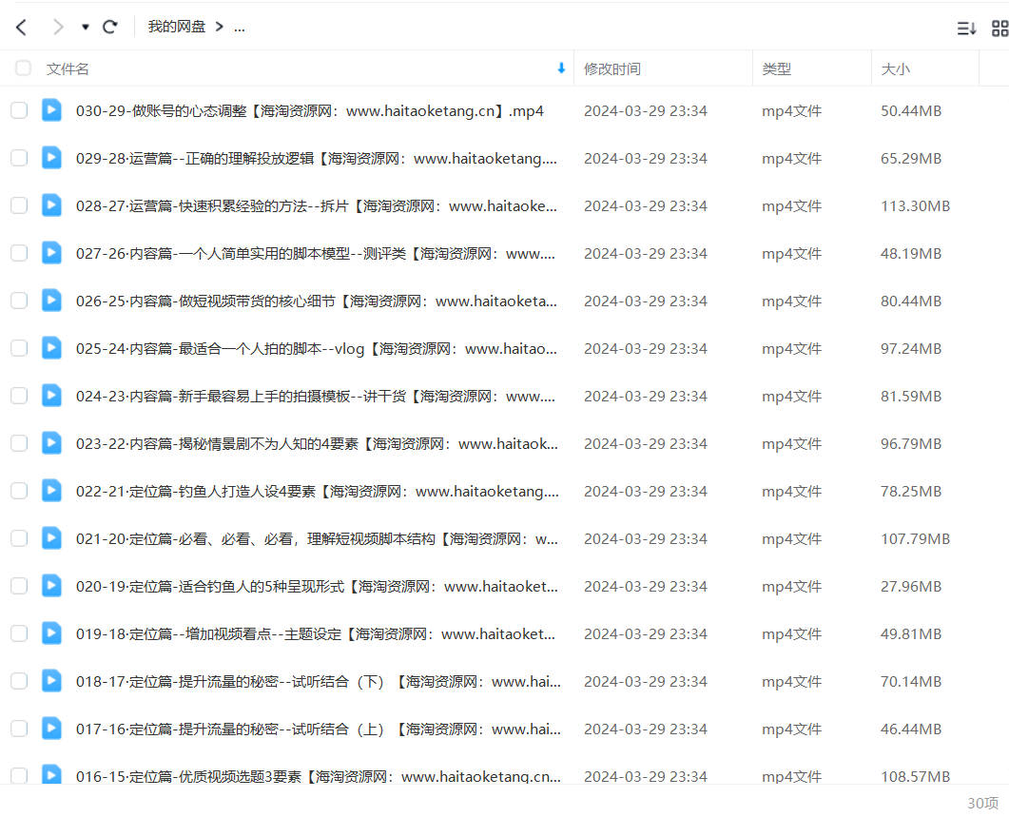Click video icon of 024-23 file

point(51,396)
